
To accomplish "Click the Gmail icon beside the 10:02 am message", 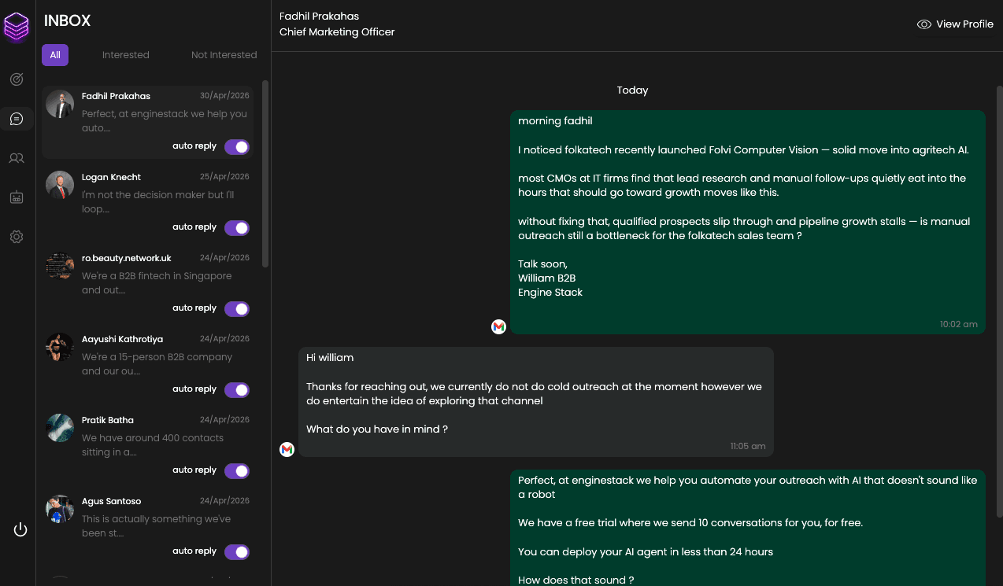I will pyautogui.click(x=498, y=326).
